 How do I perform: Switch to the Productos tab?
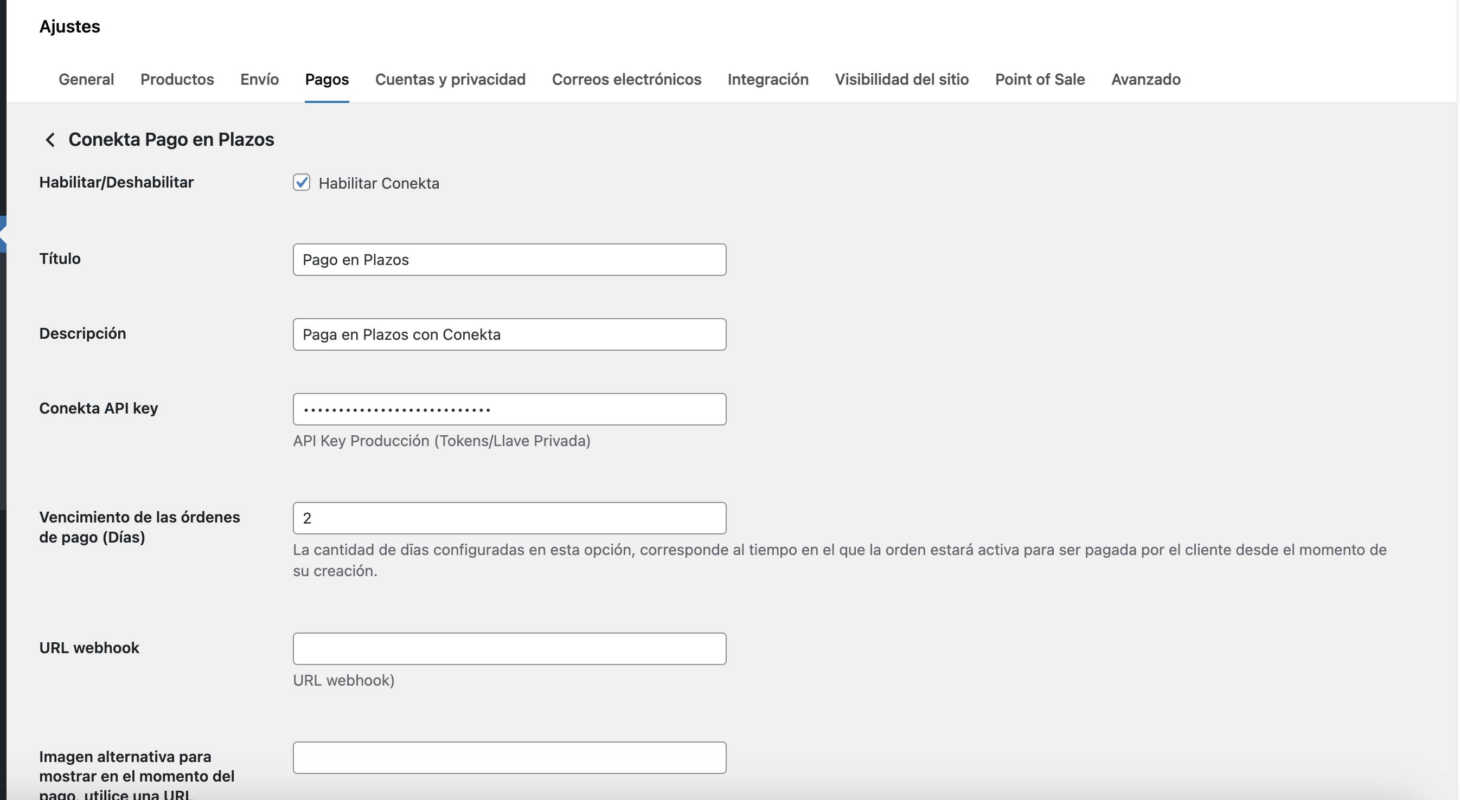pyautogui.click(x=177, y=79)
